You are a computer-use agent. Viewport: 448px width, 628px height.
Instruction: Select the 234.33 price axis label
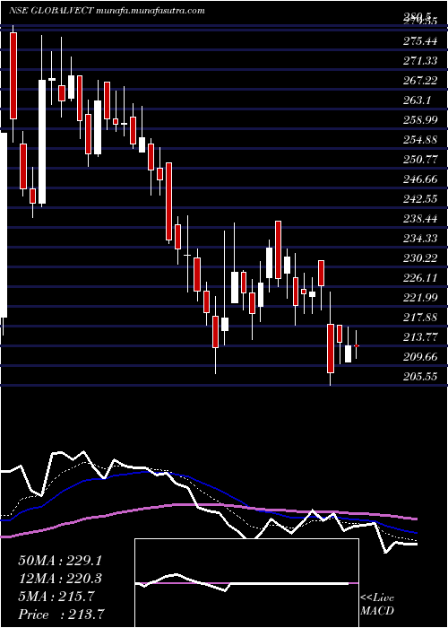[421, 239]
